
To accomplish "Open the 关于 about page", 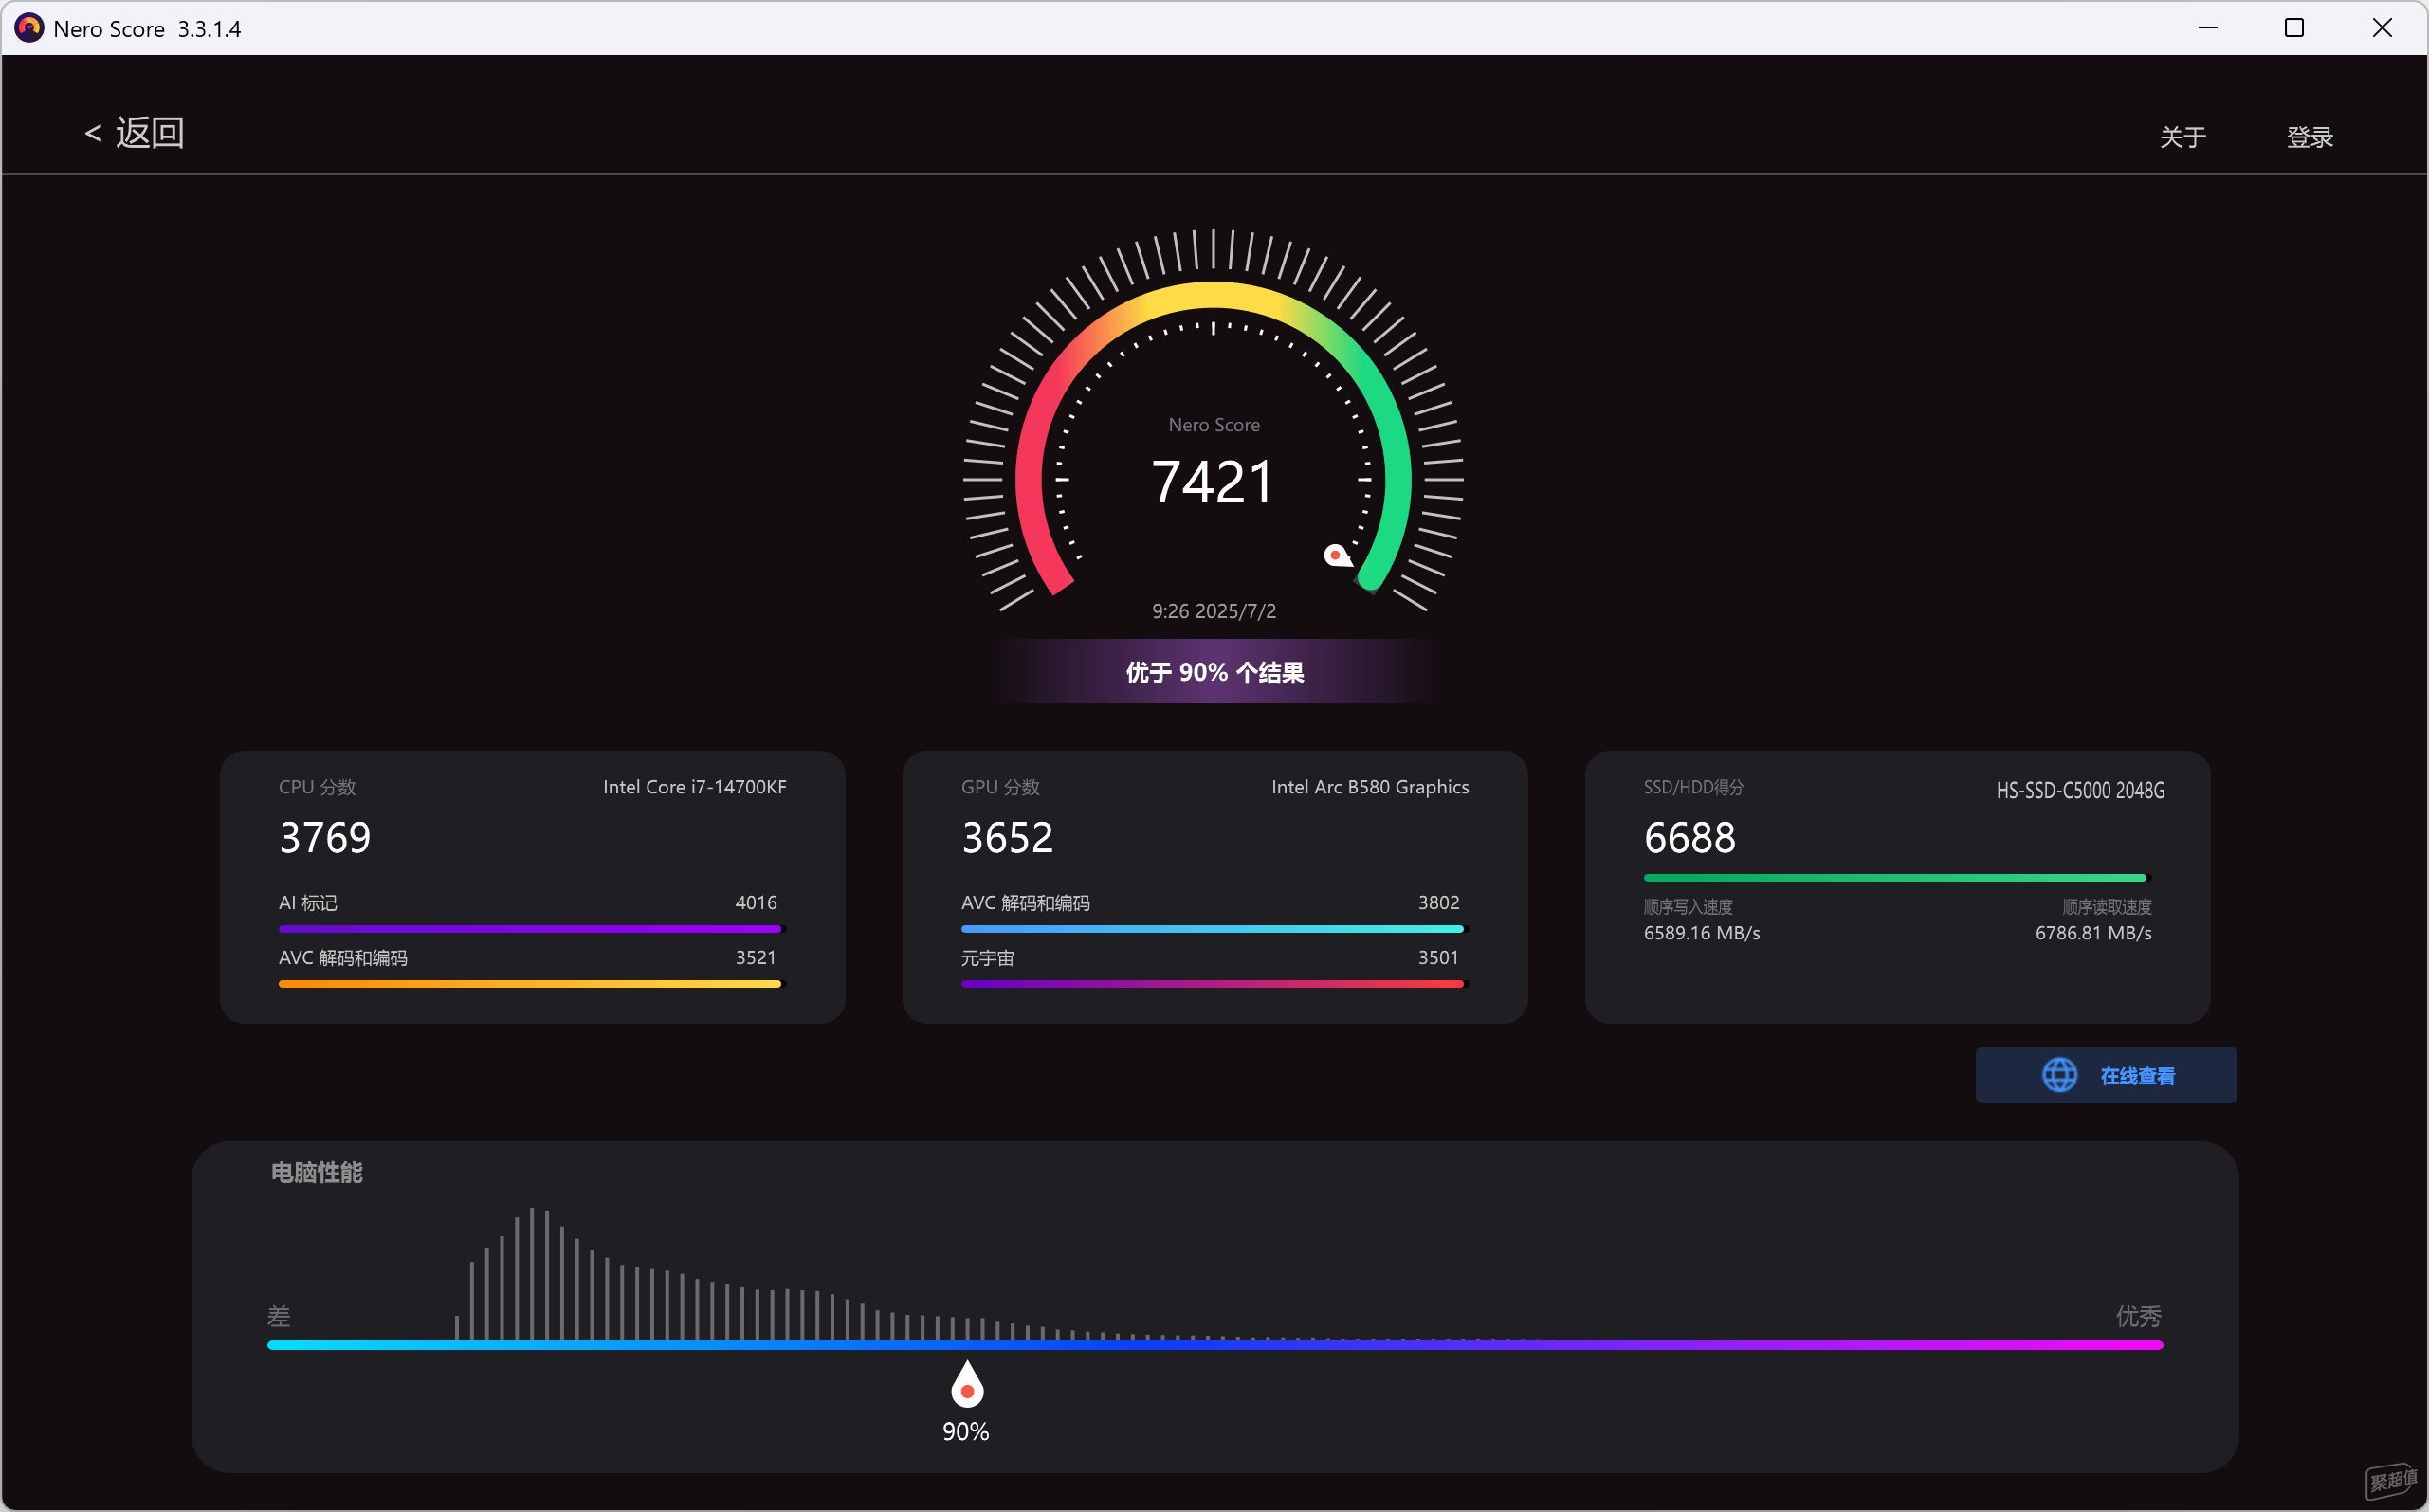I will point(2182,137).
